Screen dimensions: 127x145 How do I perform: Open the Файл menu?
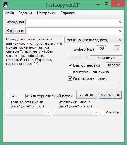pyautogui.click(x=9, y=13)
